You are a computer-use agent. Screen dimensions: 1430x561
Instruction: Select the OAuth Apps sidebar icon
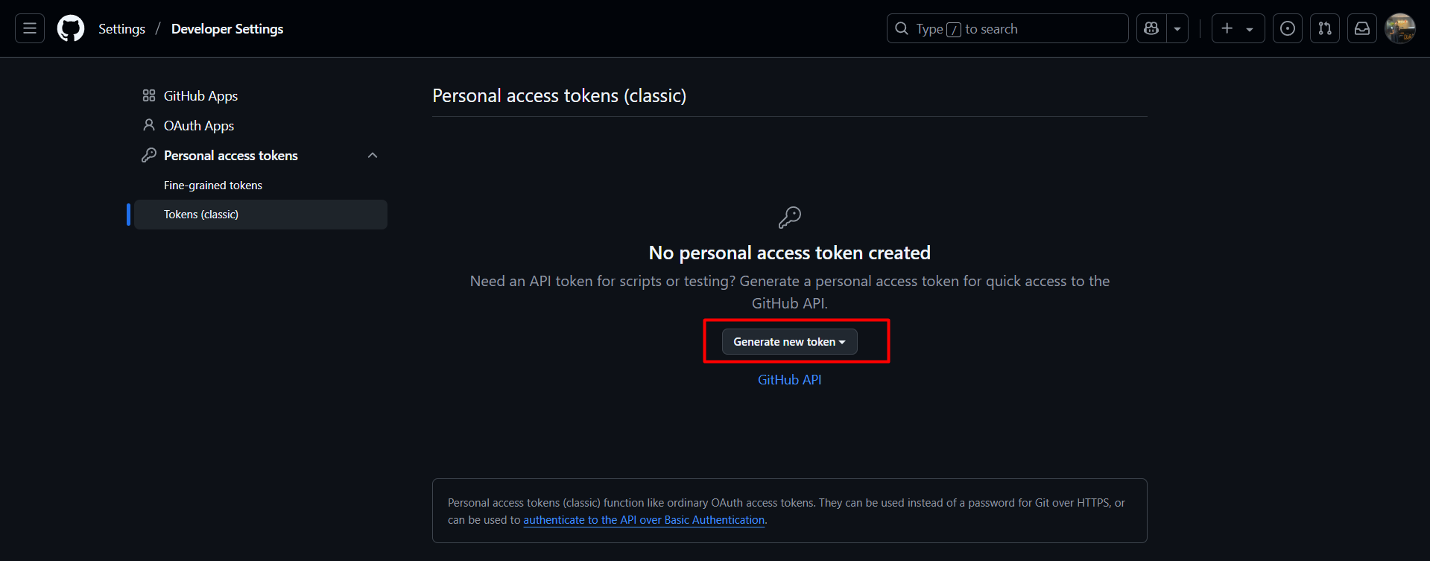[x=149, y=125]
